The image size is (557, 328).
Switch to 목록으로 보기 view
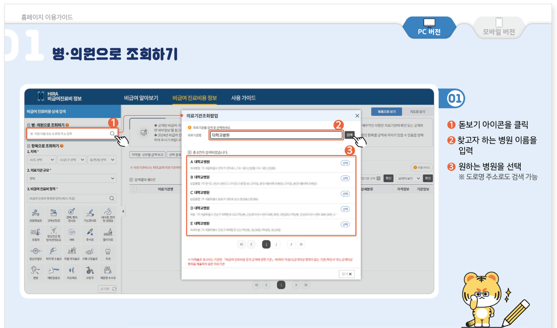[387, 112]
